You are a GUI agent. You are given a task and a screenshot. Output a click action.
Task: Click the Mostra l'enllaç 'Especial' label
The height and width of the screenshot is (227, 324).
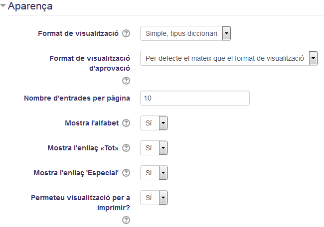(x=76, y=173)
